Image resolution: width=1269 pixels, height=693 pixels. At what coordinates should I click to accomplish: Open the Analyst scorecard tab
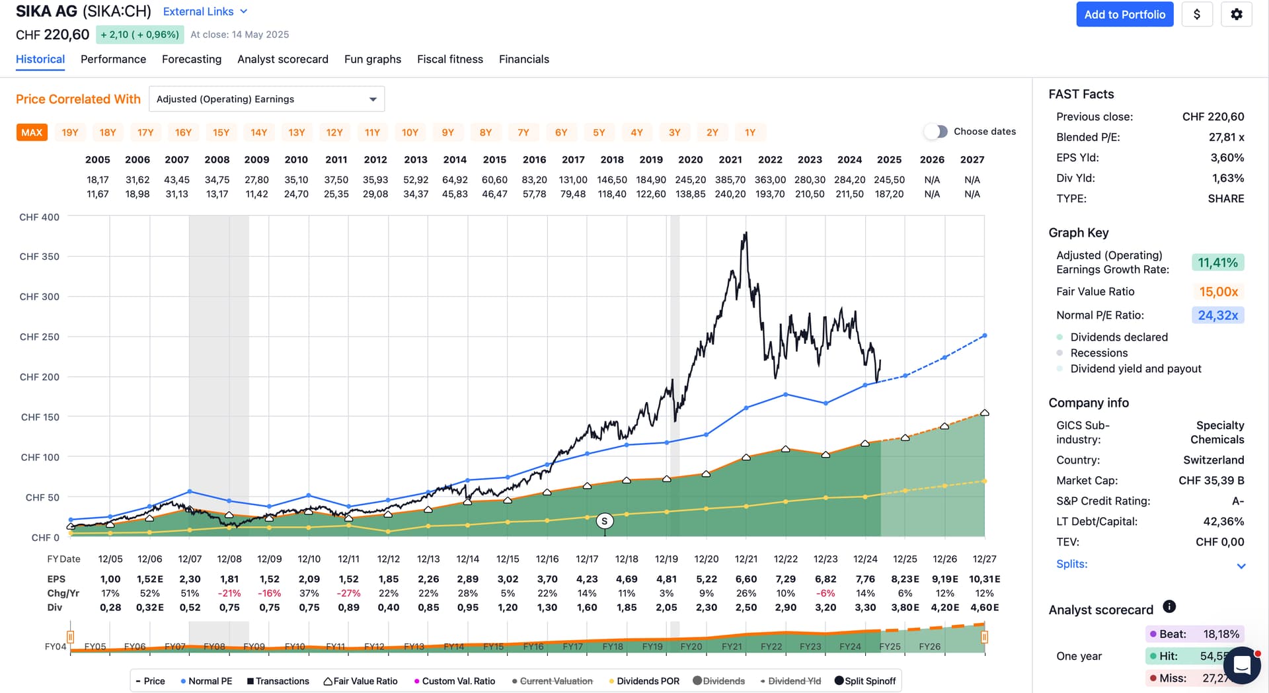283,59
